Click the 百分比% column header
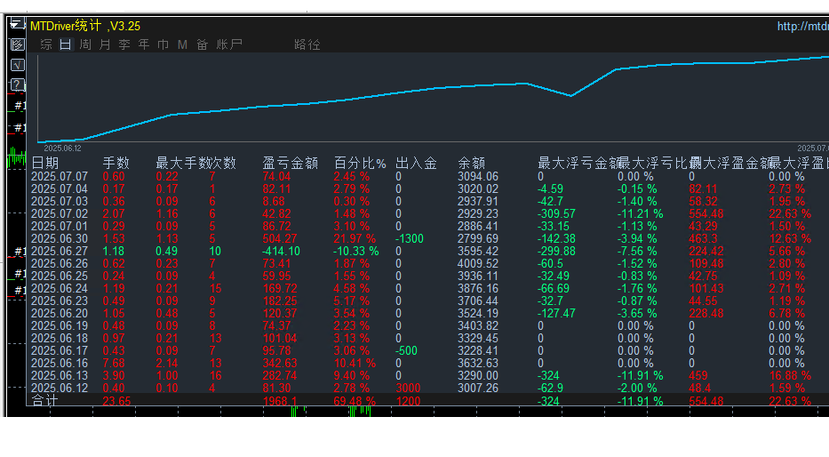829x457 pixels. pos(360,163)
